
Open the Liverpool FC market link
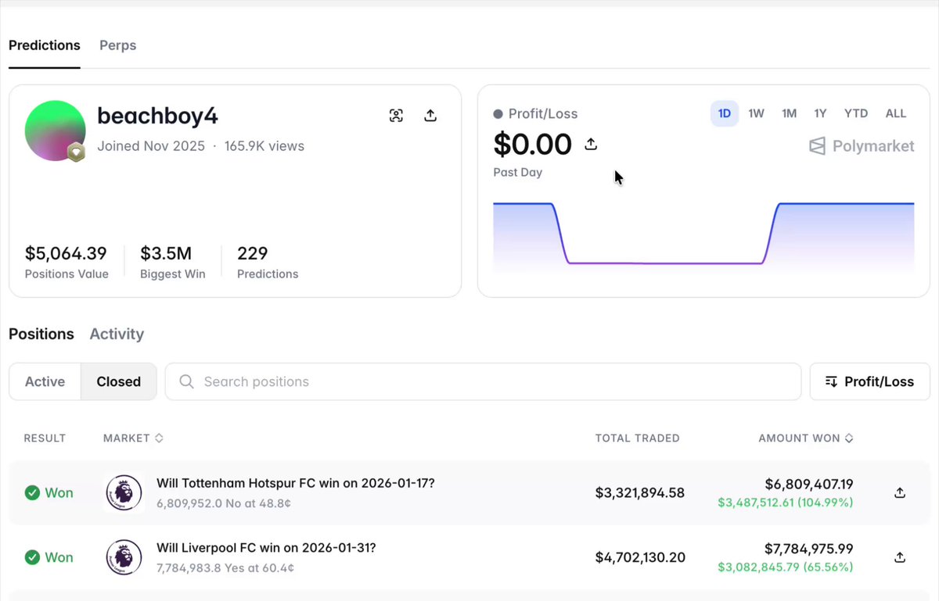click(x=266, y=548)
